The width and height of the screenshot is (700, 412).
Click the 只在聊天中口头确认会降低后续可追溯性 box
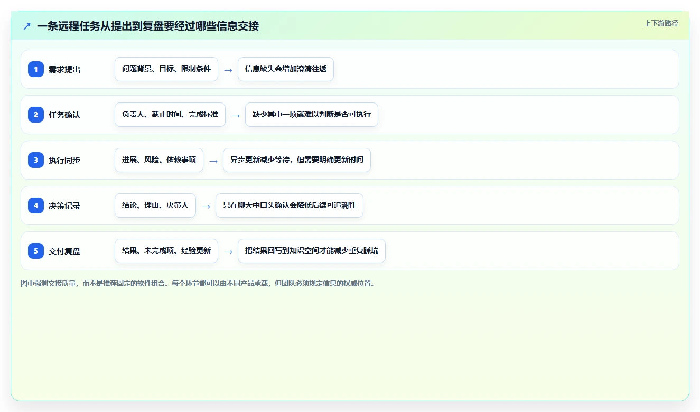coord(290,205)
